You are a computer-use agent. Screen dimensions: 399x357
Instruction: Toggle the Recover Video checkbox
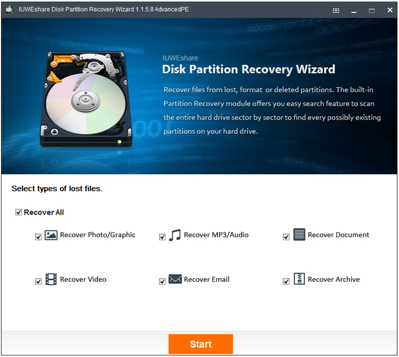[38, 281]
